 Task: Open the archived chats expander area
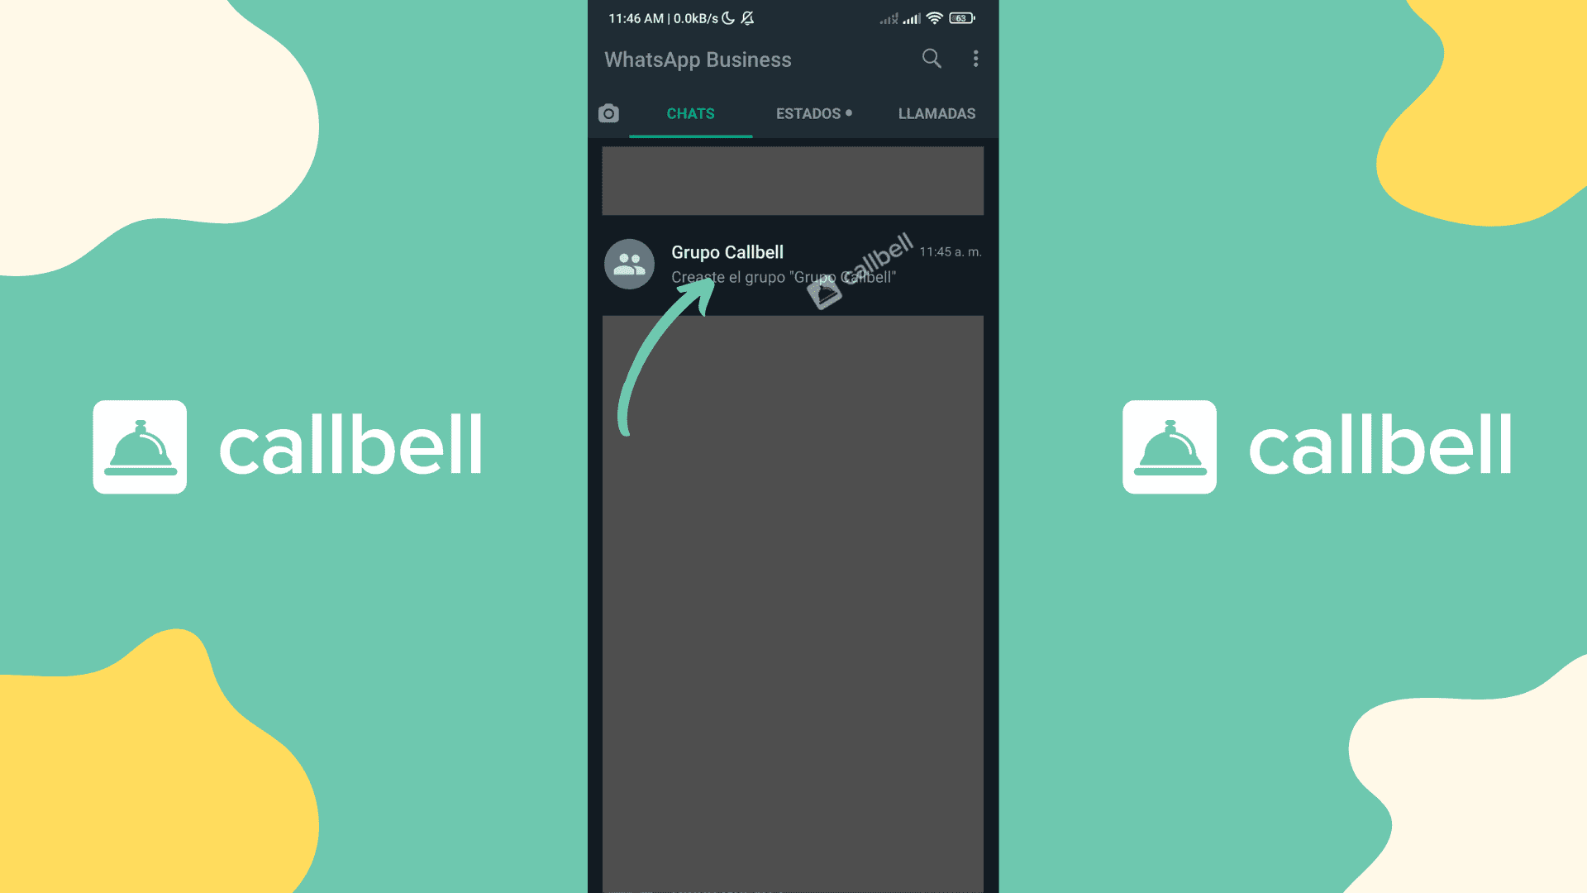793,180
